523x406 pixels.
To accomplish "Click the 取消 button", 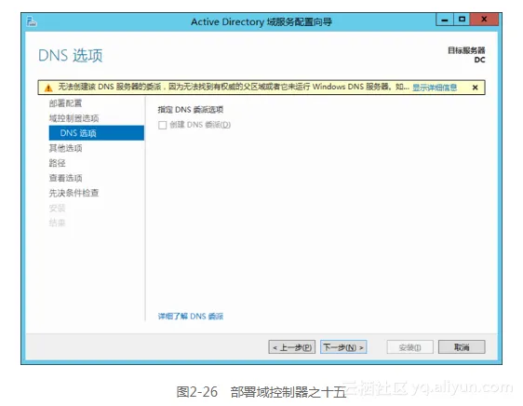I will (x=462, y=347).
